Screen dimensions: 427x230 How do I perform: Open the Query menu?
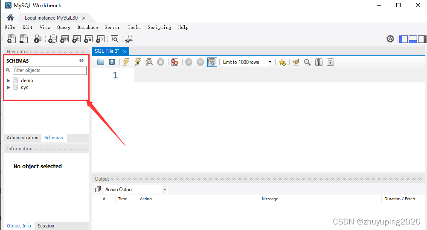click(x=64, y=27)
